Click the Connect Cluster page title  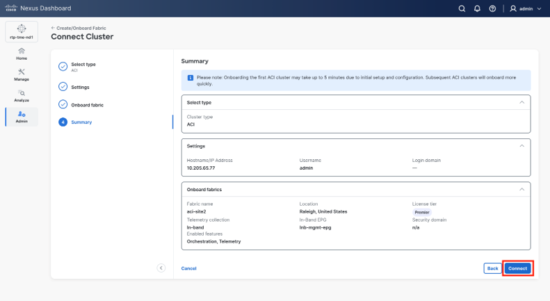[82, 37]
